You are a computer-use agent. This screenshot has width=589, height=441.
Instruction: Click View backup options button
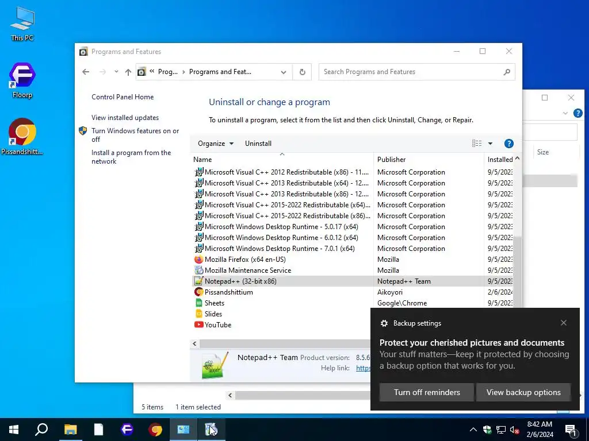pyautogui.click(x=523, y=392)
